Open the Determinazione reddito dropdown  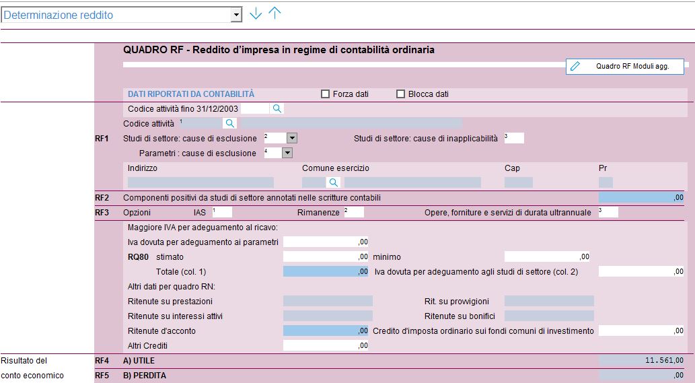(236, 15)
